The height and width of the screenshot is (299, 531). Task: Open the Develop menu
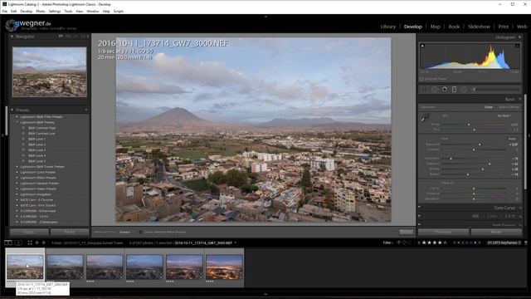pos(26,11)
